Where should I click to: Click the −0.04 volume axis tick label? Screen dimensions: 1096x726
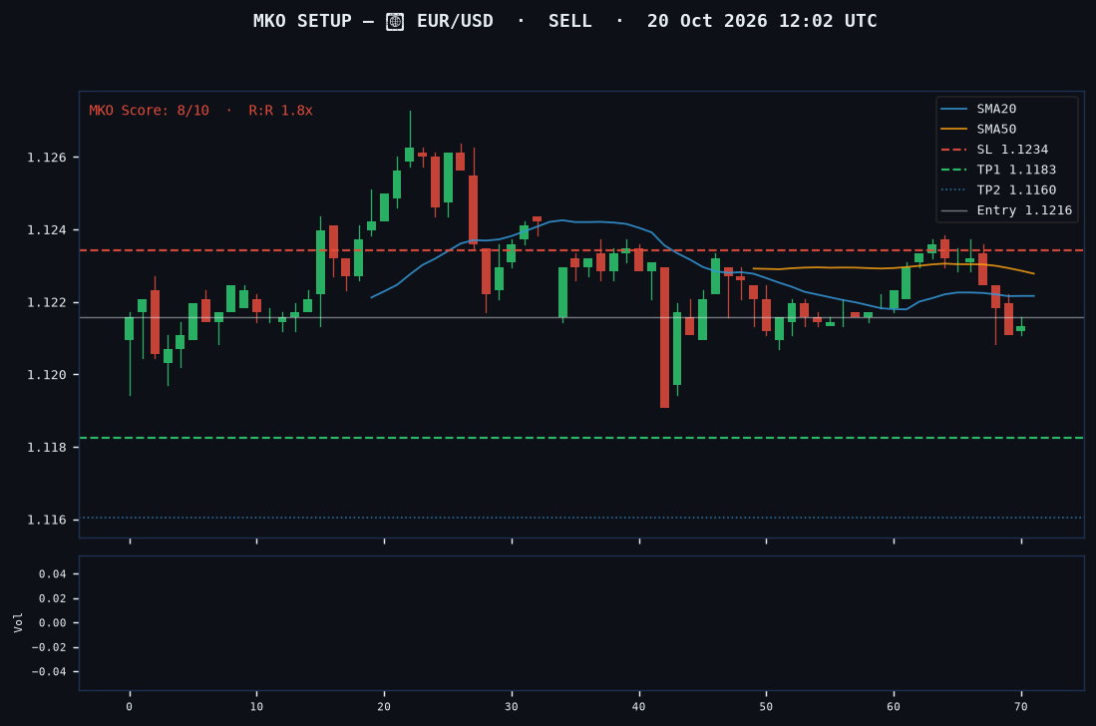coord(49,671)
